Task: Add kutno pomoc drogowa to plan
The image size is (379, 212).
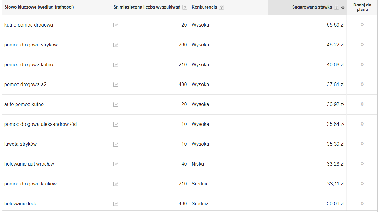Action: [x=362, y=25]
